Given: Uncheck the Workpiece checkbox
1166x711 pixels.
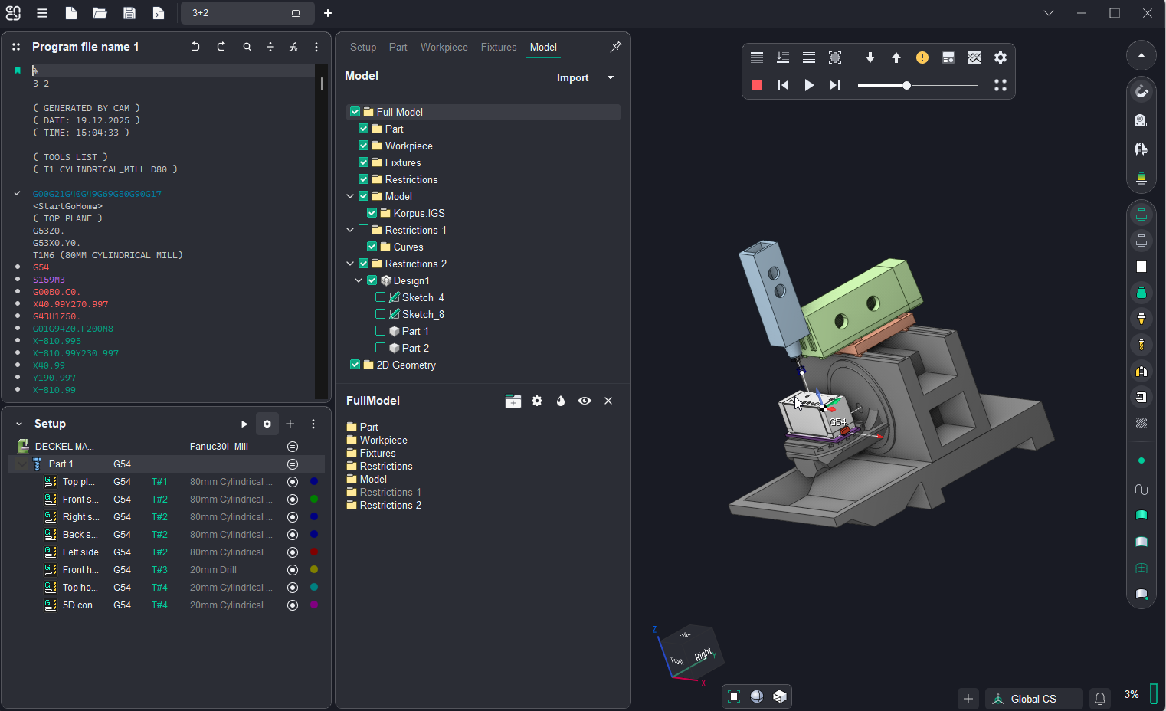Looking at the screenshot, I should tap(364, 146).
